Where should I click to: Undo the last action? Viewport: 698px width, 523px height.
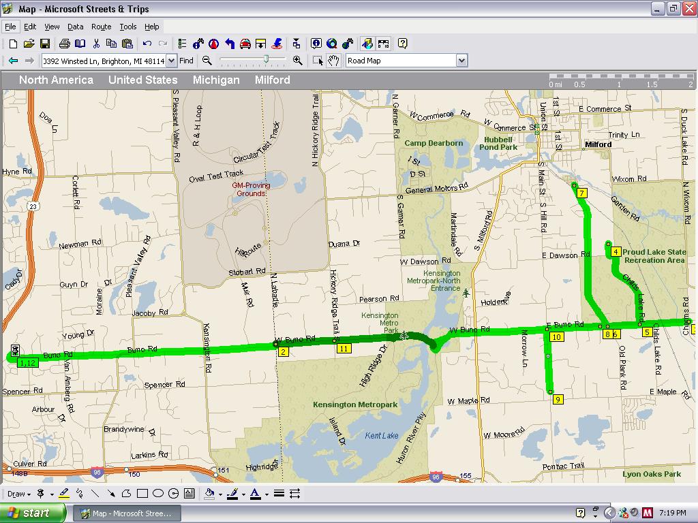pos(147,44)
